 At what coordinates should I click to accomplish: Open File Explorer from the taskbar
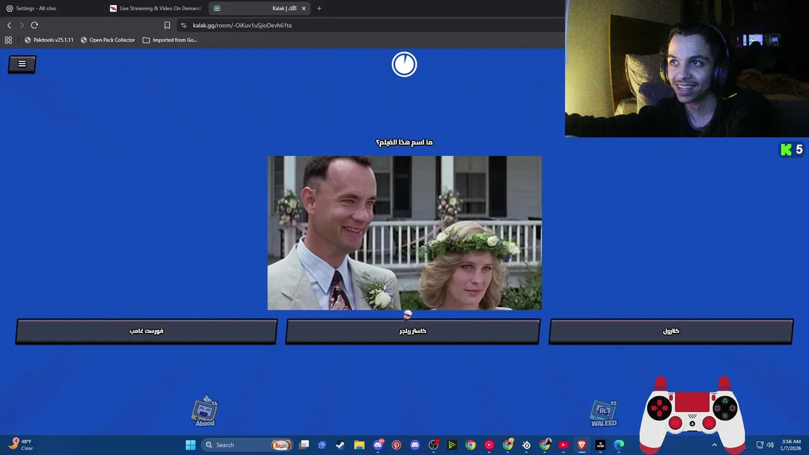pyautogui.click(x=359, y=445)
